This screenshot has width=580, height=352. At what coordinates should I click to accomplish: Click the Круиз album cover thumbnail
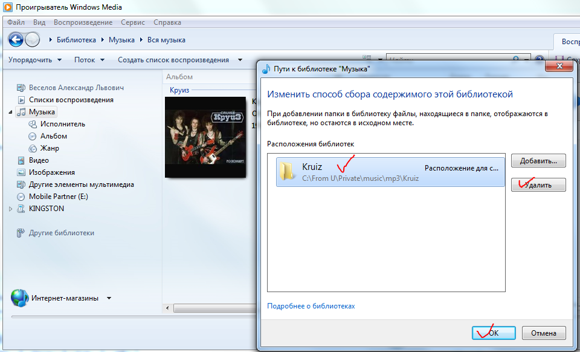(x=205, y=137)
